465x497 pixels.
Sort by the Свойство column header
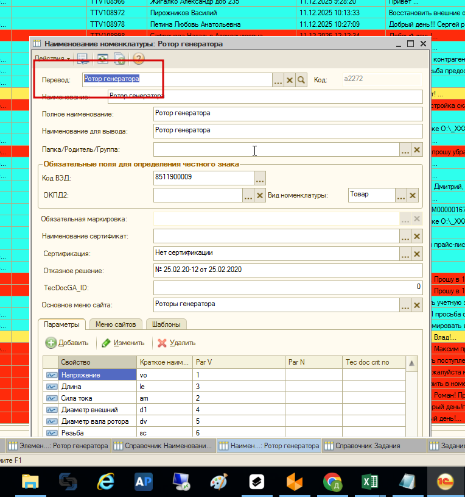point(97,362)
